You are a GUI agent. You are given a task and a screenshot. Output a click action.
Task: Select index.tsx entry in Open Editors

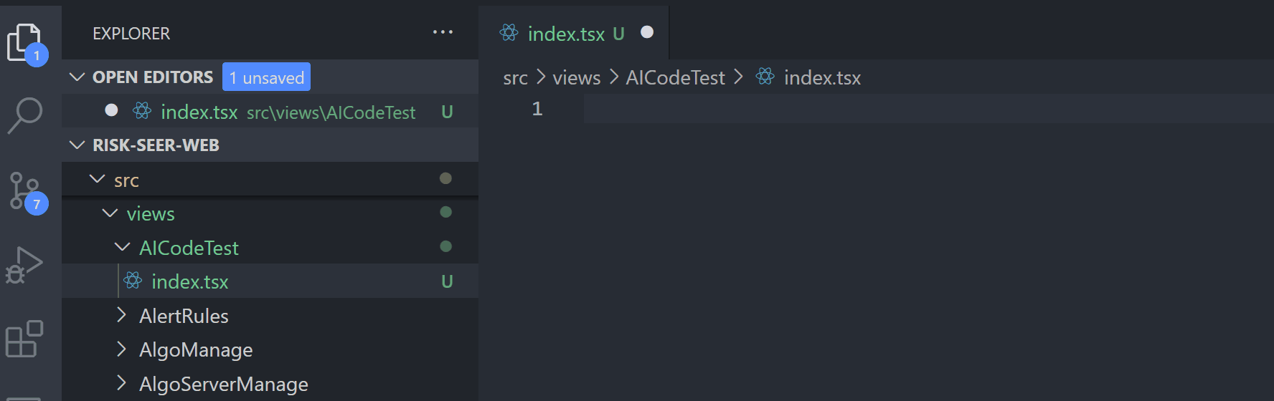click(270, 112)
